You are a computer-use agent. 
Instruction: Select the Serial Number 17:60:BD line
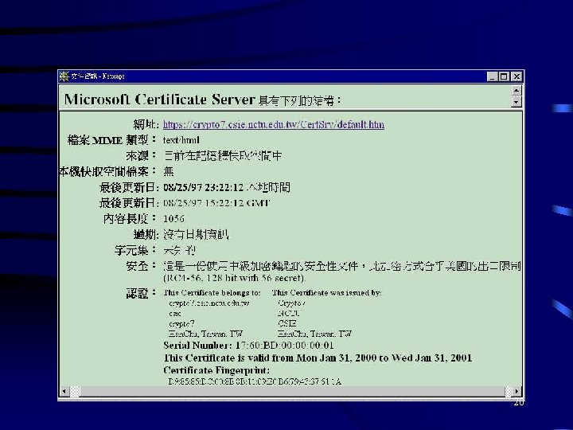click(248, 345)
